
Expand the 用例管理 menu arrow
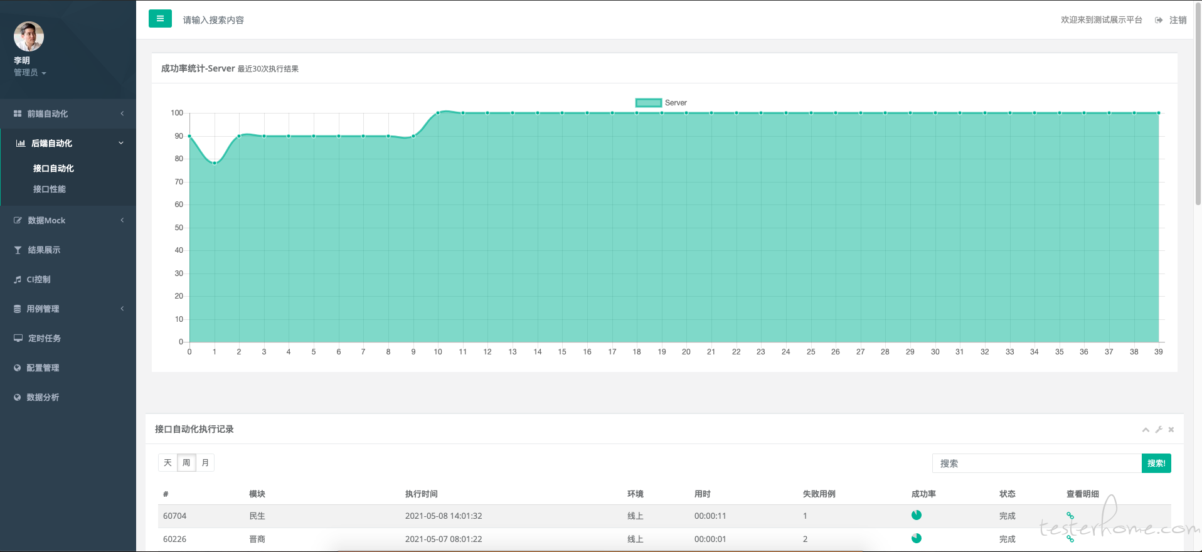tap(122, 309)
